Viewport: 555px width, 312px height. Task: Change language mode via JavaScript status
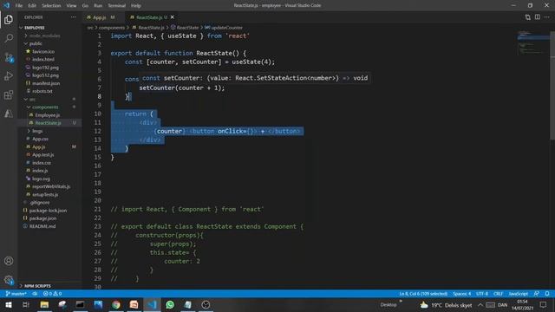[x=519, y=294]
